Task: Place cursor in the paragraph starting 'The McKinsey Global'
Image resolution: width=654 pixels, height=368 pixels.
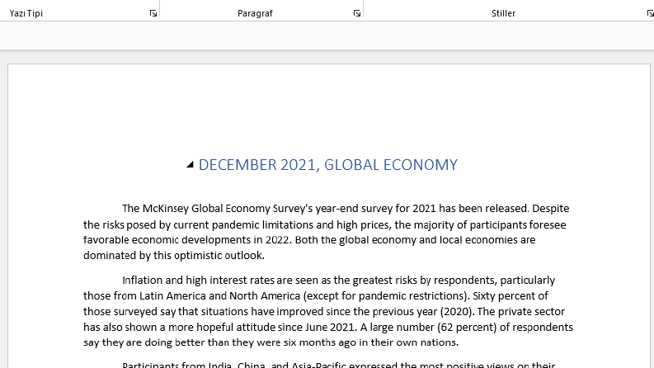Action: point(326,232)
